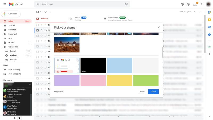This screenshot has height=120, width=213.
Task: Open My photos link
Action: click(59, 91)
